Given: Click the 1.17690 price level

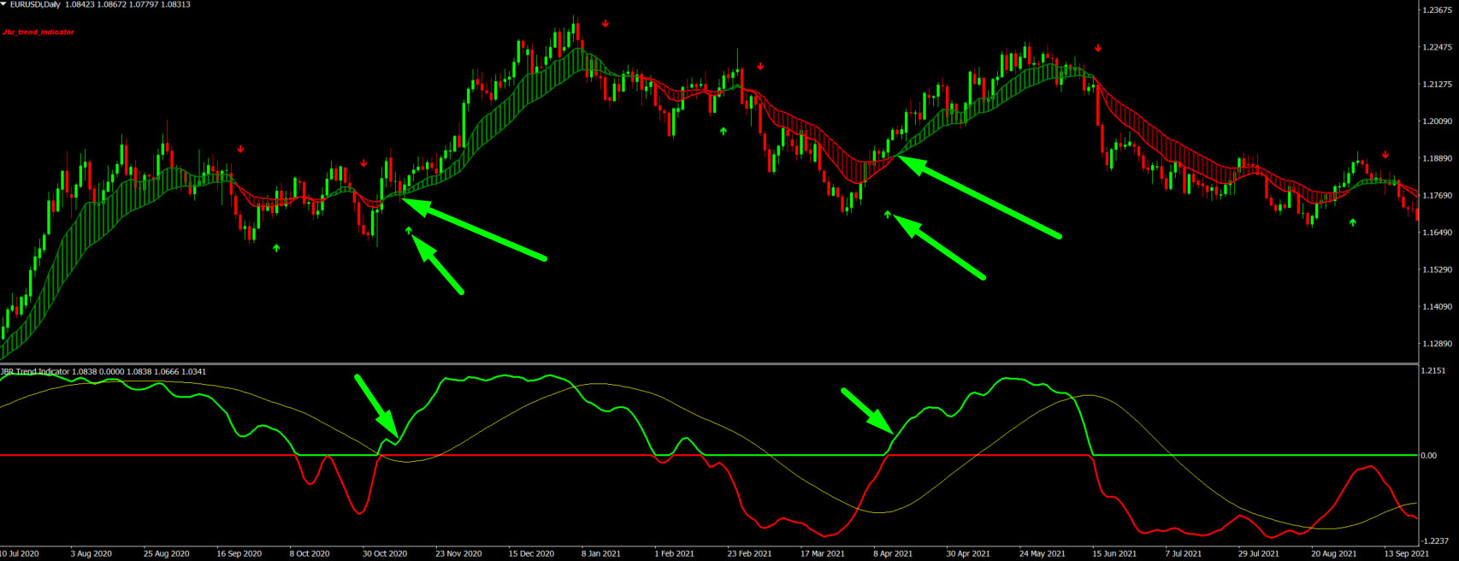Looking at the screenshot, I should [1437, 196].
